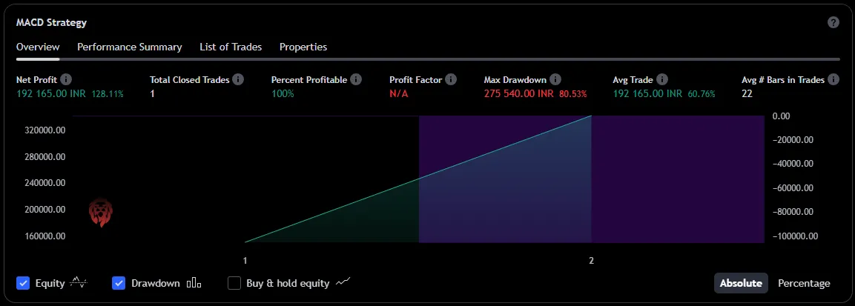This screenshot has width=855, height=306.
Task: Open the List of Trades tab
Action: pyautogui.click(x=231, y=47)
